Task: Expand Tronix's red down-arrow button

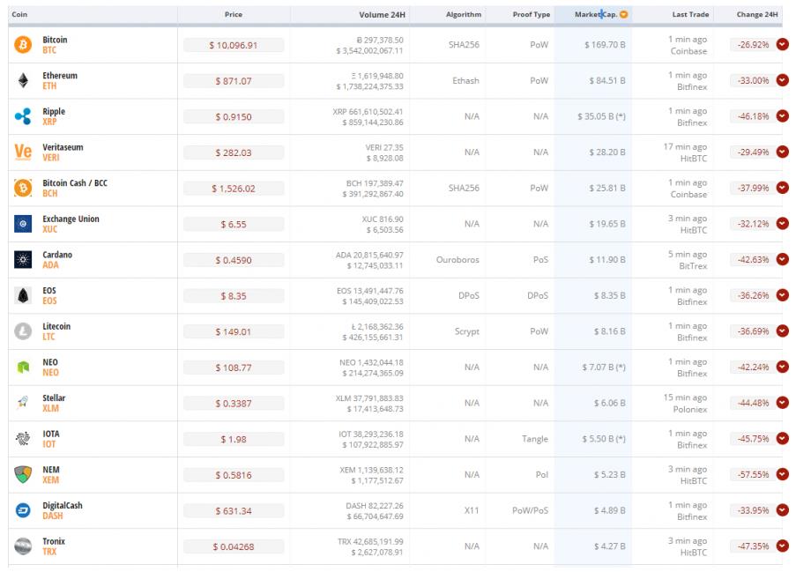Action: pyautogui.click(x=782, y=546)
